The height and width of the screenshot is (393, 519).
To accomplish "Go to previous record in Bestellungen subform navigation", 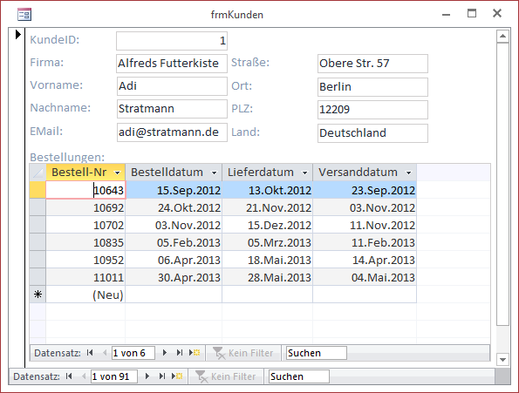I will [105, 353].
